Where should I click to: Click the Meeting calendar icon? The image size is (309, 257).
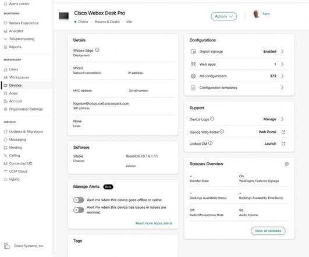tap(5, 148)
